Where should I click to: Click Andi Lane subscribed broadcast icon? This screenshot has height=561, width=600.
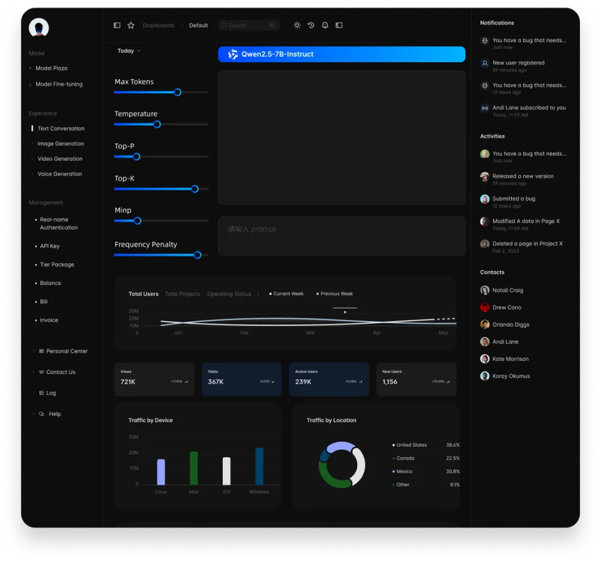click(485, 108)
